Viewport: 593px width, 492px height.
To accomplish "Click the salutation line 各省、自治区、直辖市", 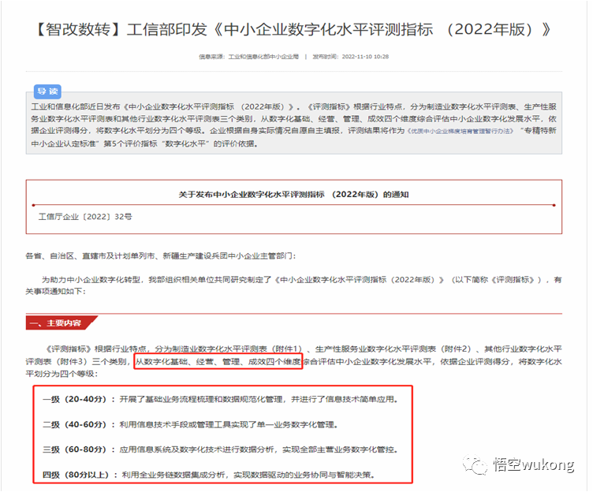I will click(160, 256).
